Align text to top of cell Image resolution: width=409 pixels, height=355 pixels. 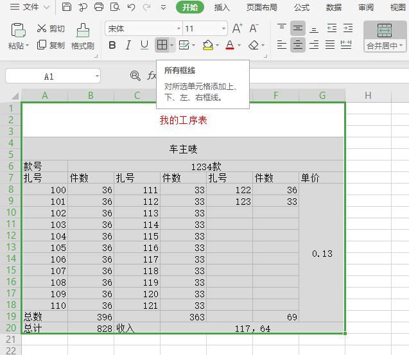(282, 28)
